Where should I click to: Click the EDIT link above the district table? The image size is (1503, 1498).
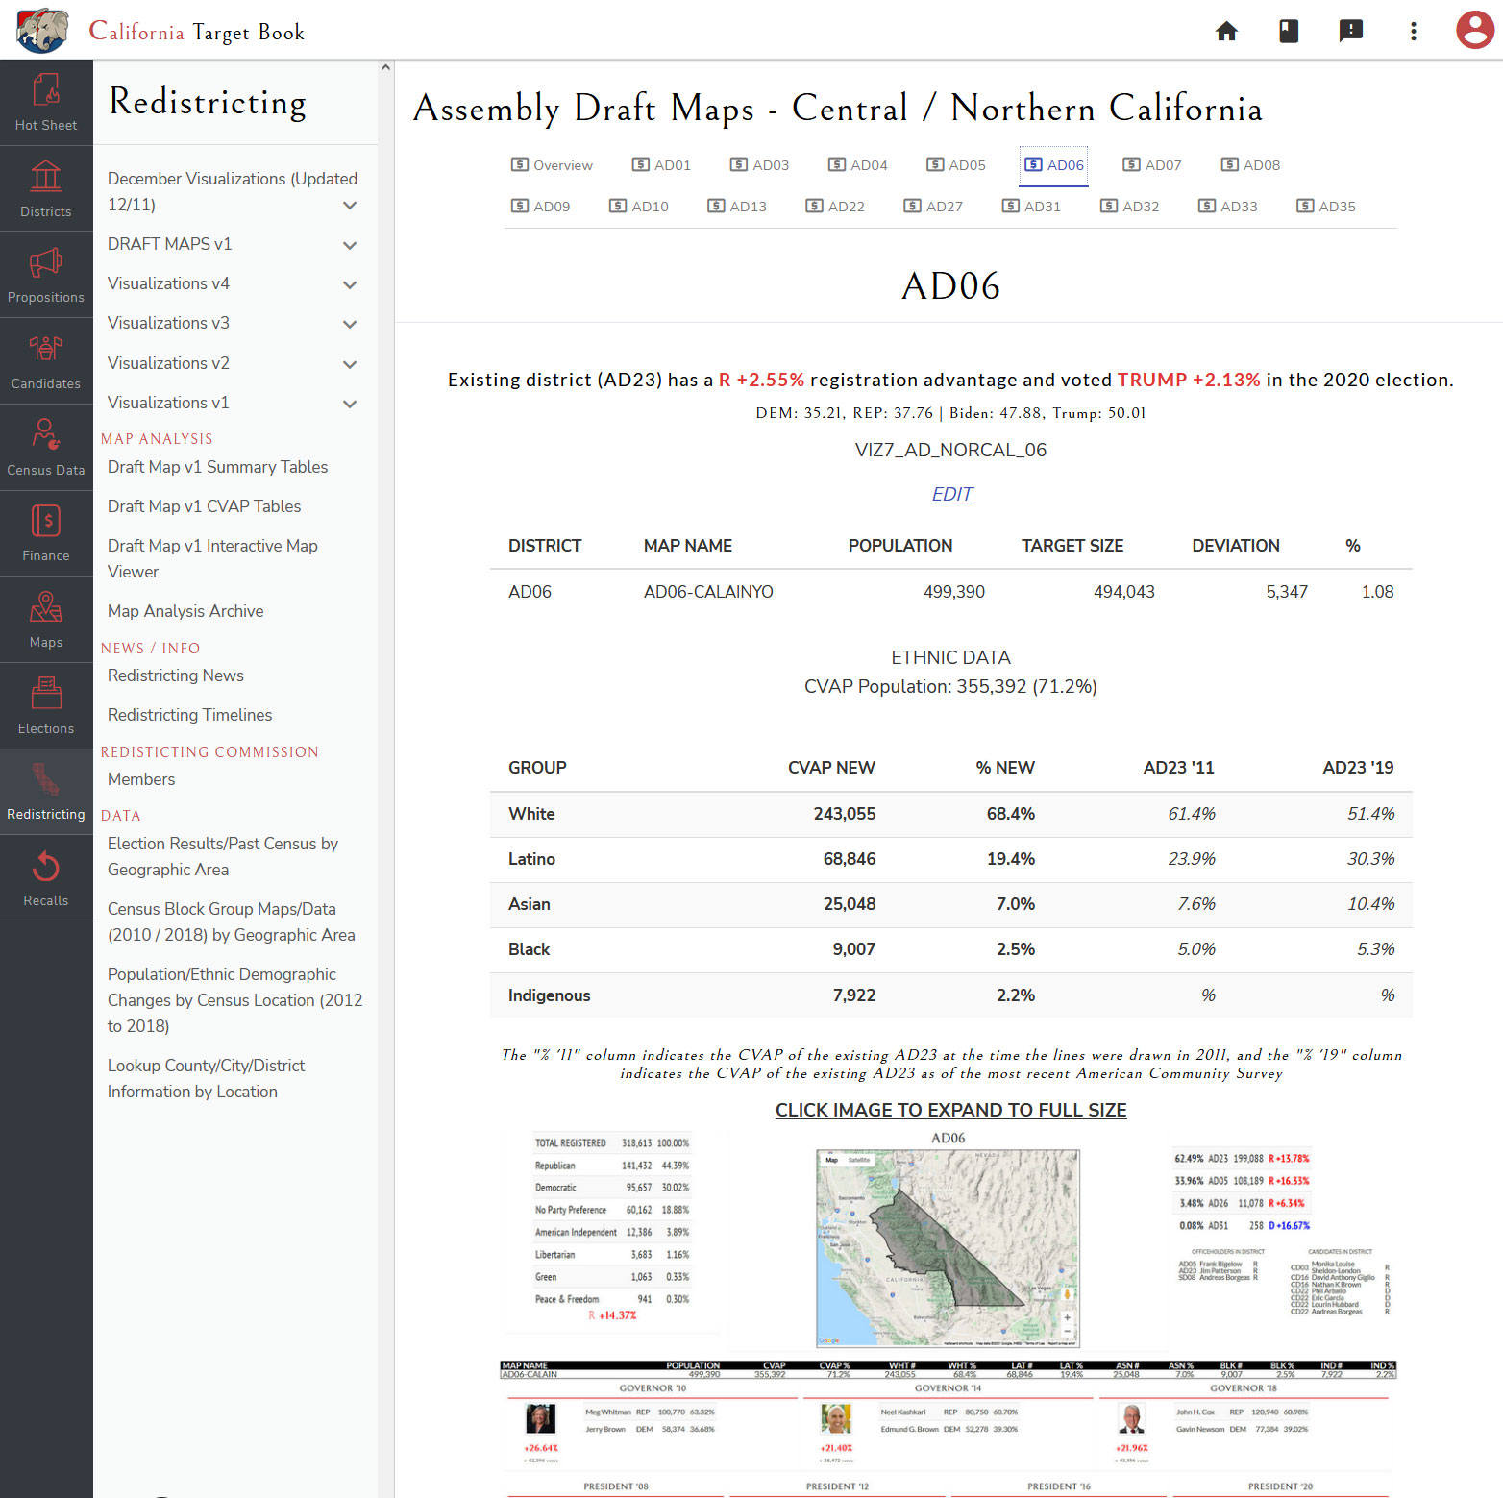click(951, 494)
